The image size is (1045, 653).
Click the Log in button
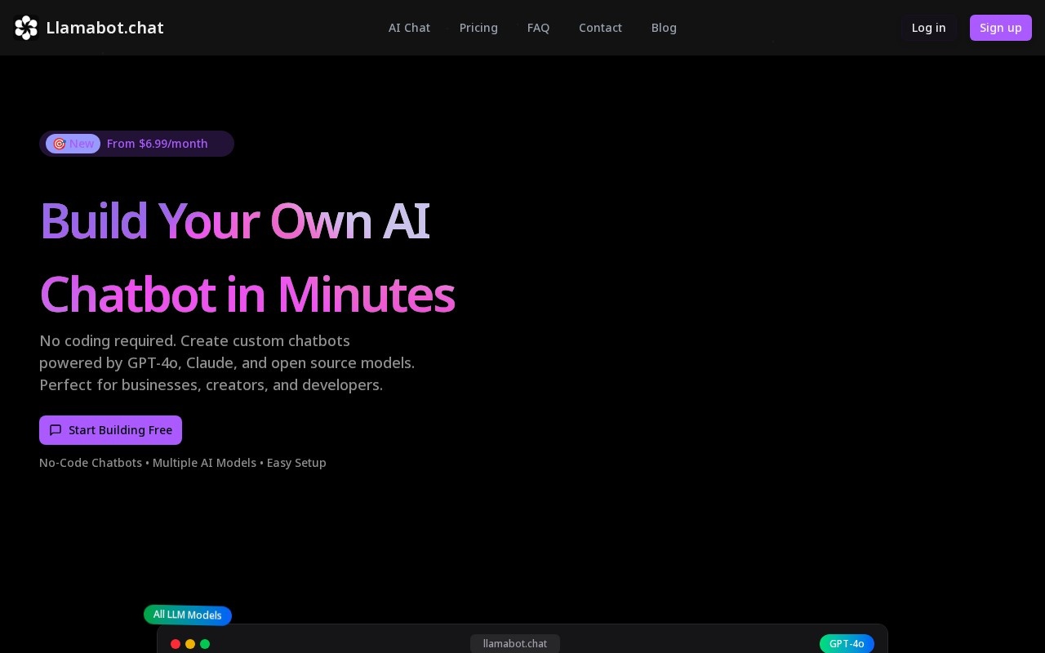point(928,28)
